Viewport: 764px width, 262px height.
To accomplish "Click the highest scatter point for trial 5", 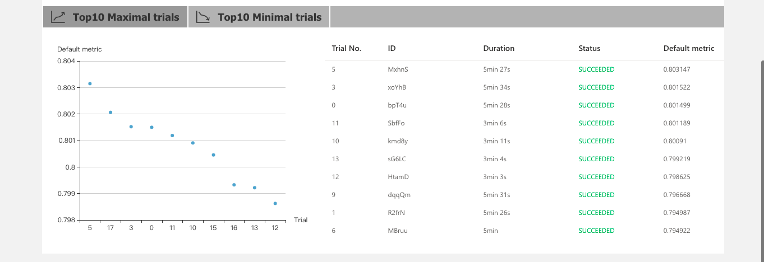I will point(90,83).
